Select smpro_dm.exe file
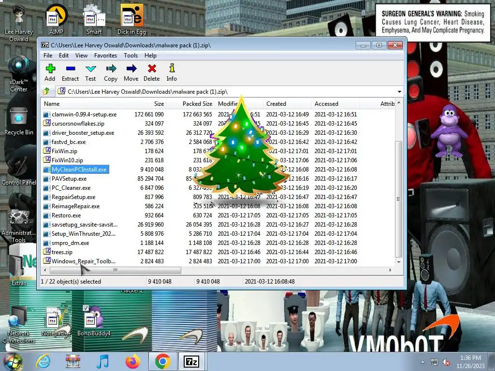Image resolution: width=495 pixels, height=371 pixels. [70, 243]
